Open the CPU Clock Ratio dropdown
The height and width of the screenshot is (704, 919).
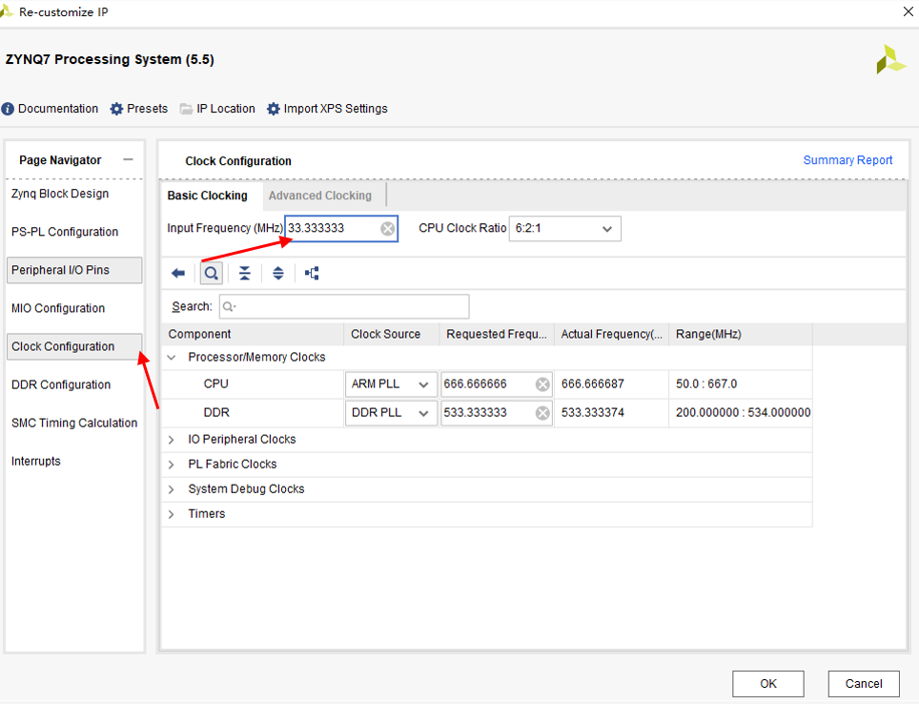(x=564, y=229)
